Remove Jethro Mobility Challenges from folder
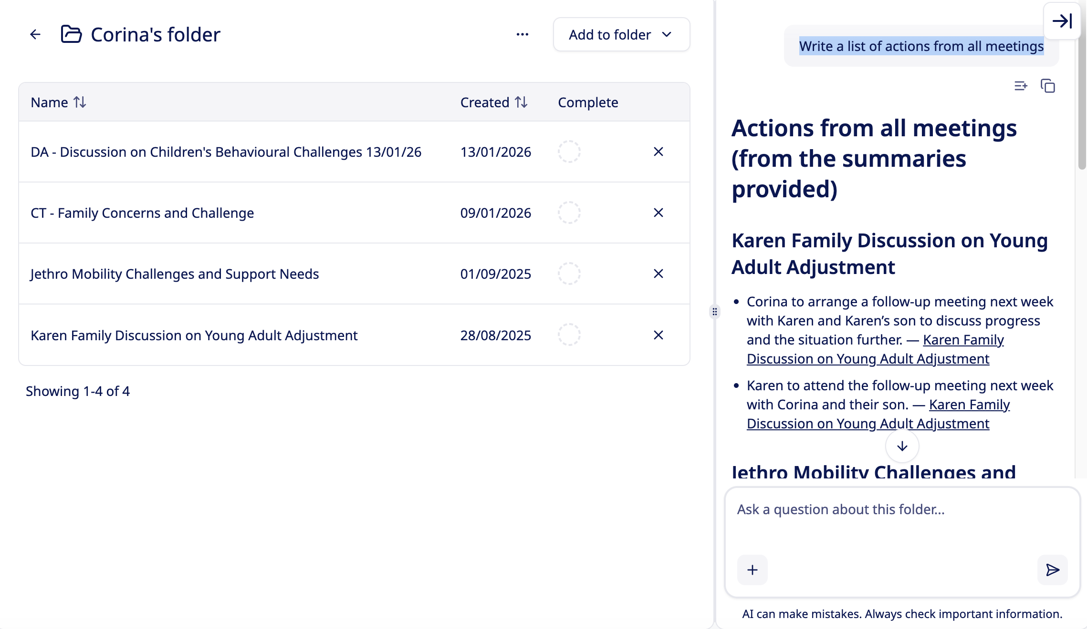The image size is (1087, 629). [658, 274]
